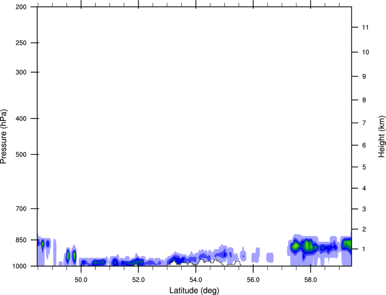Click the 54.0 latitude label
This screenshot has height=295, width=386.
(196, 280)
